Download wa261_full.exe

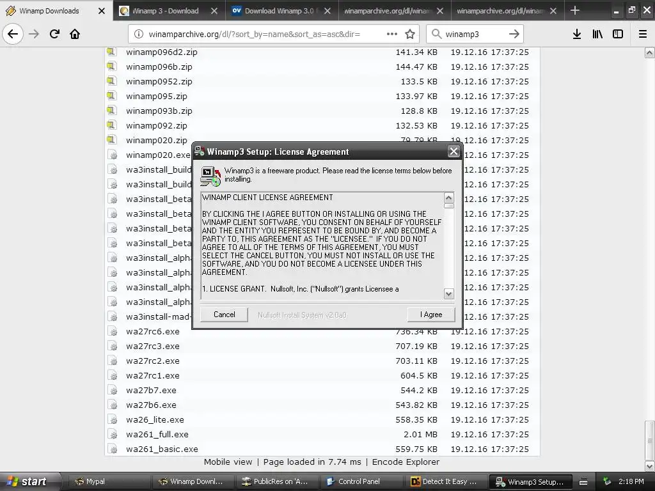157,434
